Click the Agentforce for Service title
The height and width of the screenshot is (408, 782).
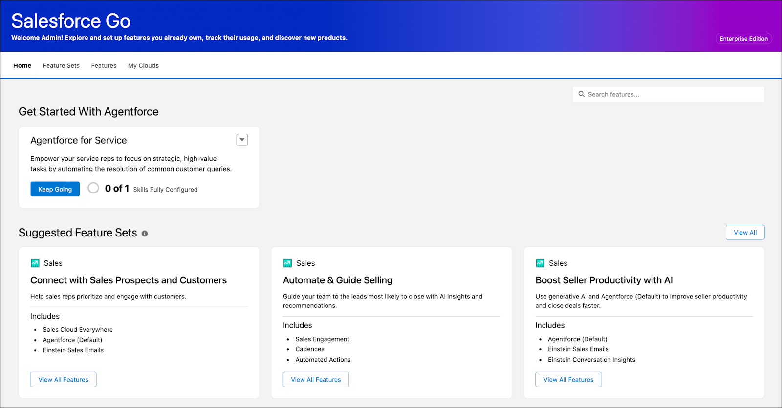point(79,140)
